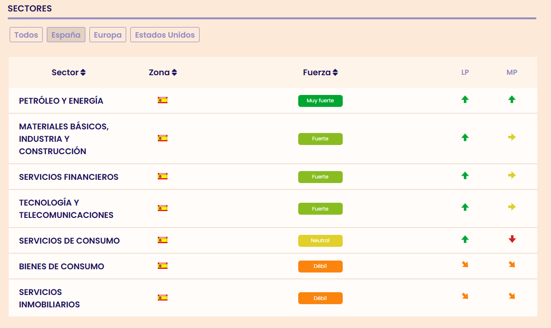Click the orange MP arrow for Servicios Inmobiliarios
Viewport: 551px width, 328px height.
tap(512, 296)
